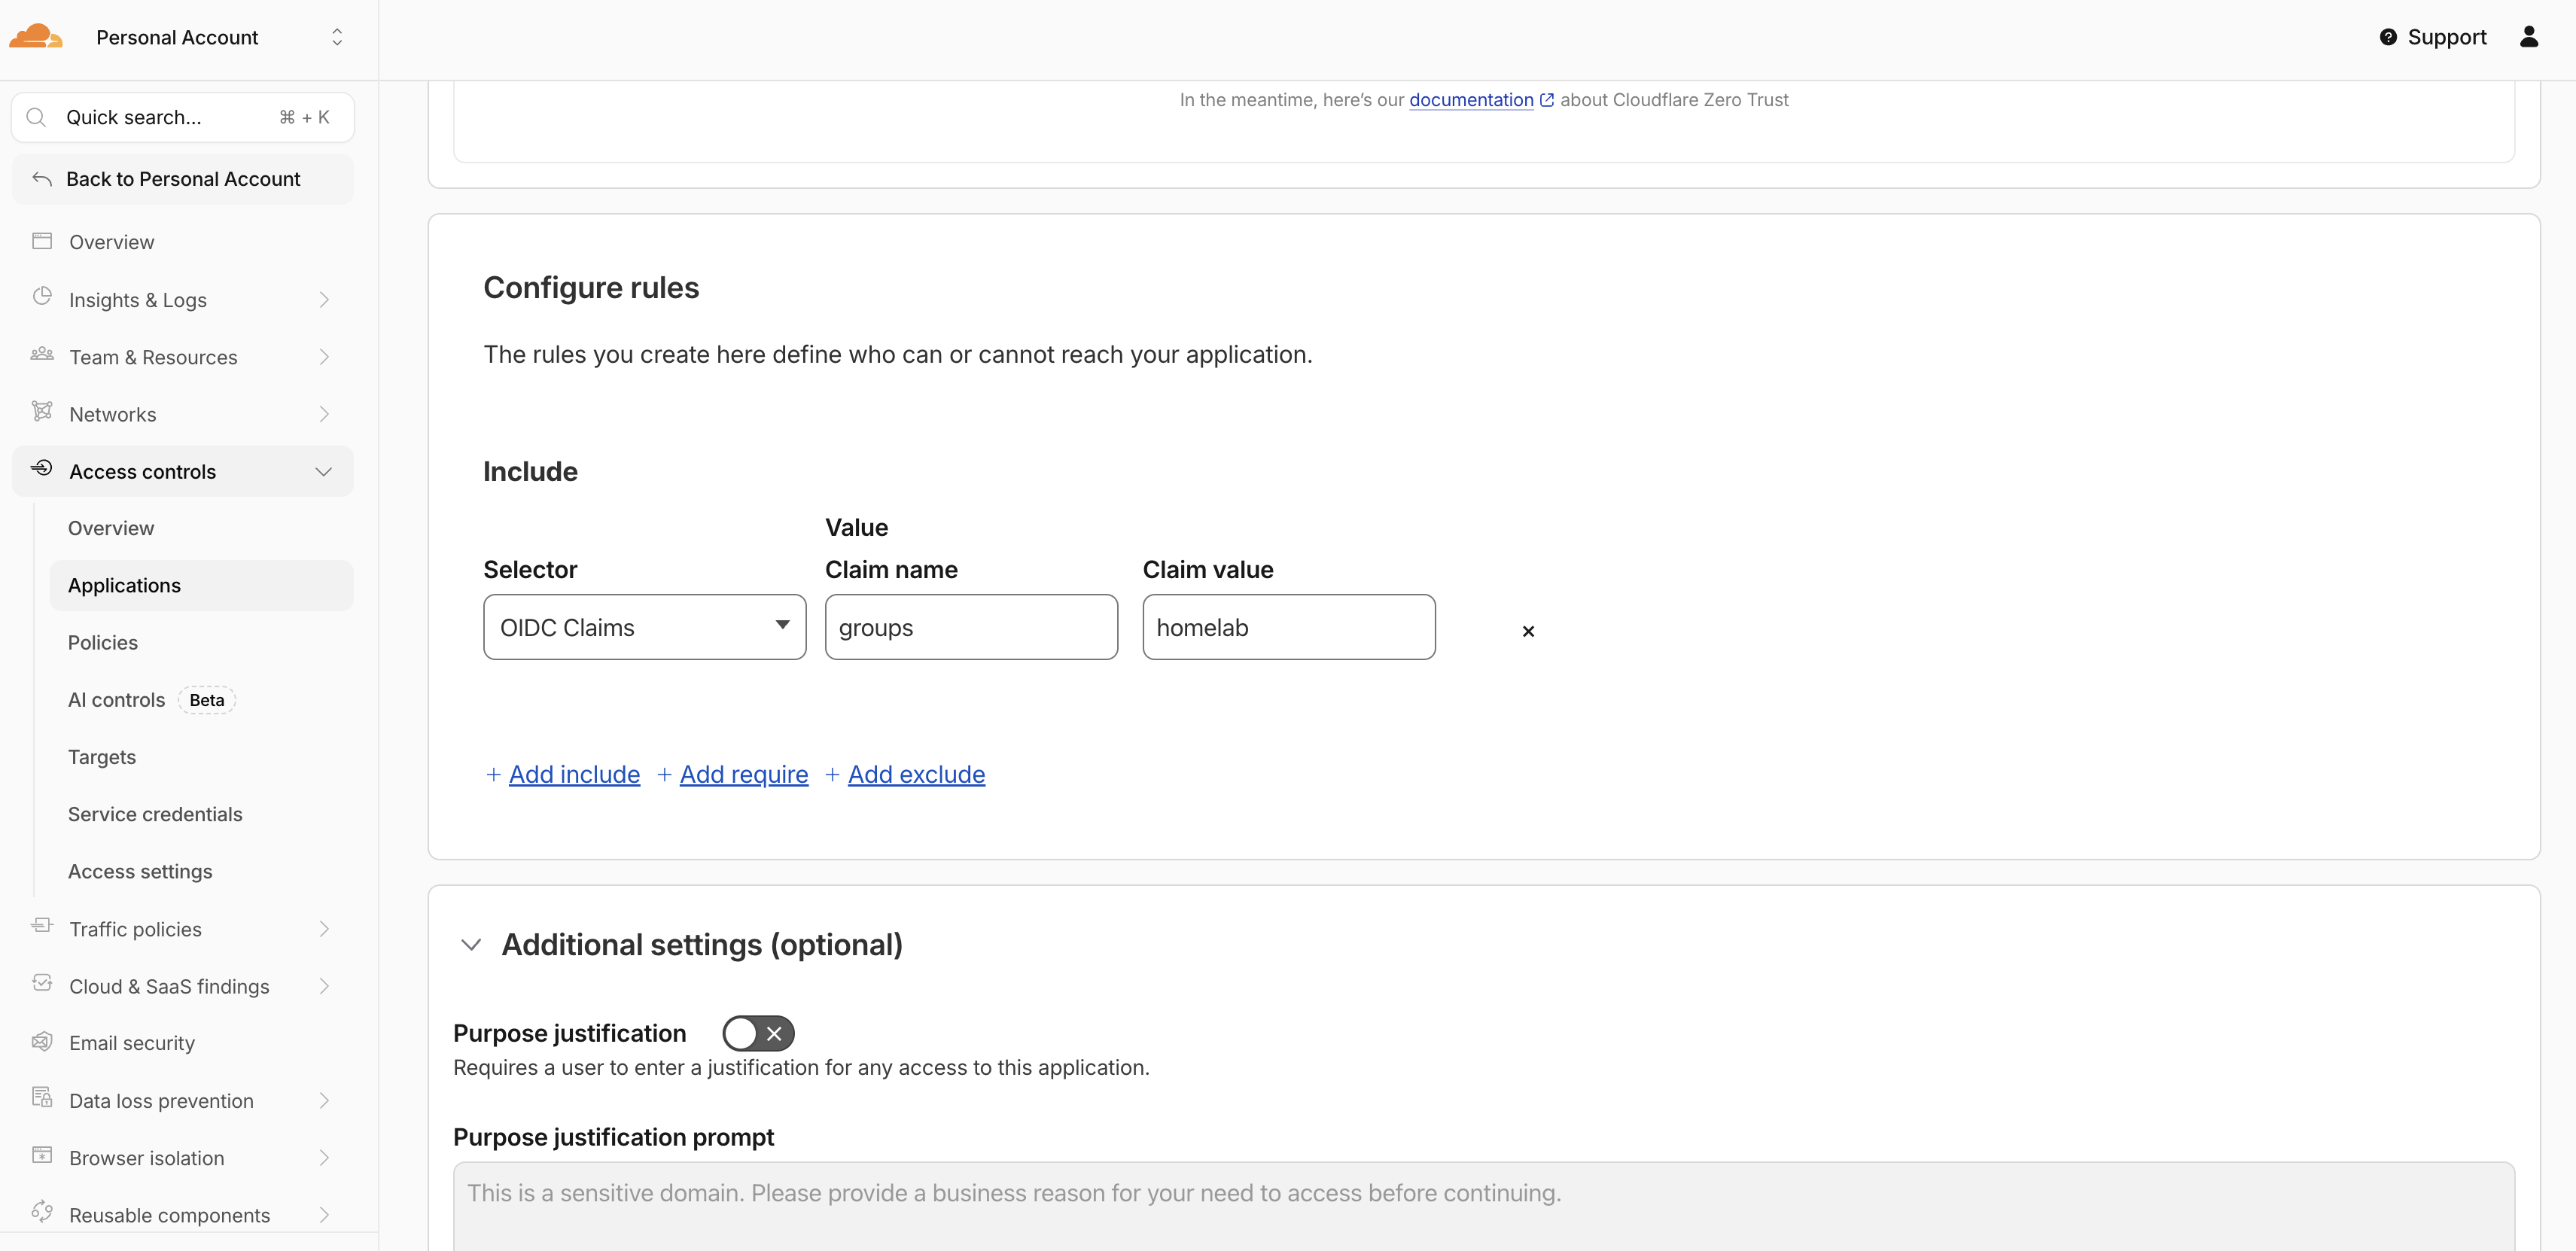This screenshot has width=2576, height=1251.
Task: Click plus icon beside Add include
Action: coord(493,774)
